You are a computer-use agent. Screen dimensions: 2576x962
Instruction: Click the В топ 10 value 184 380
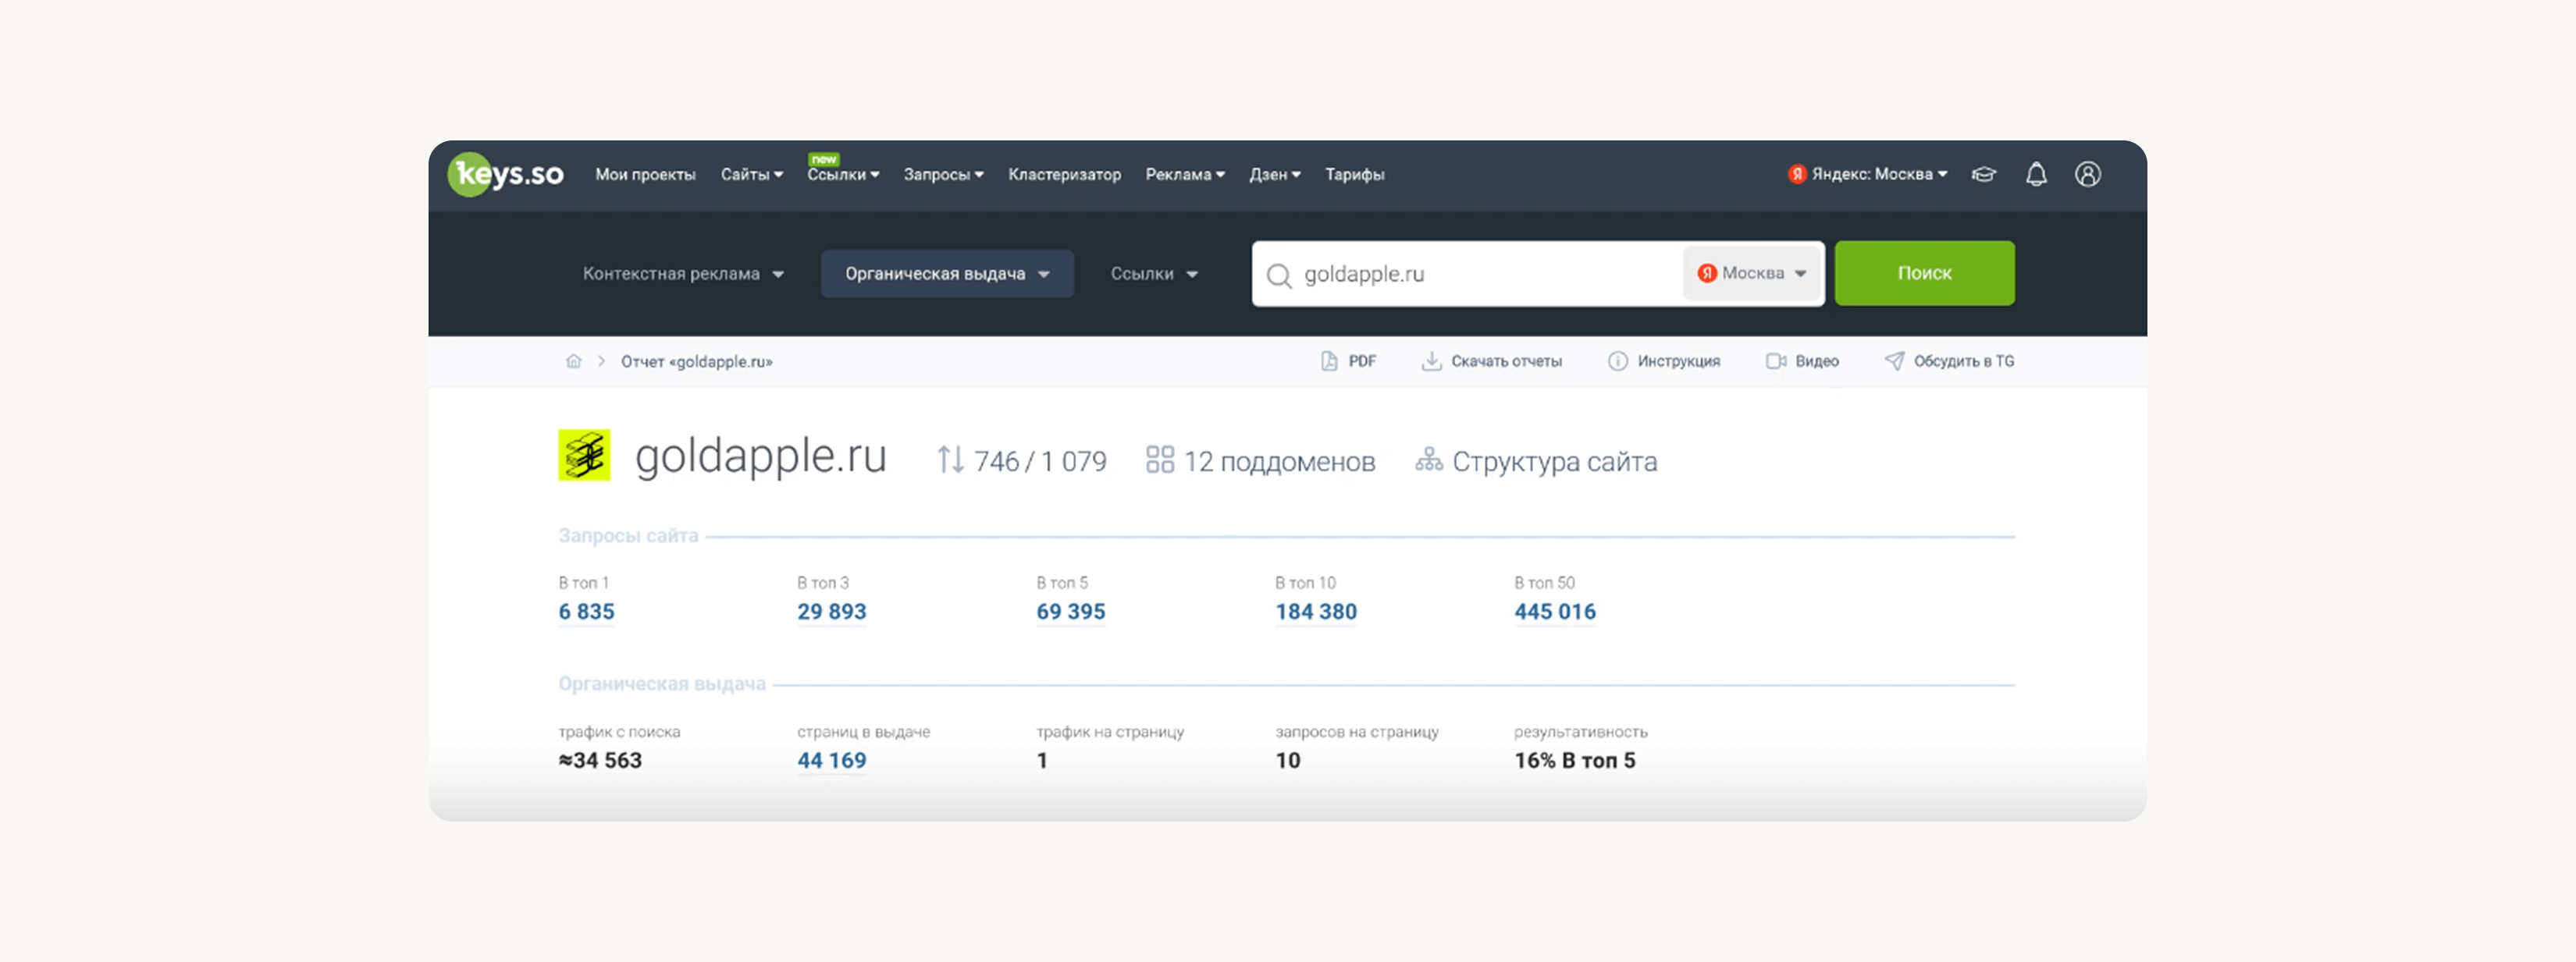point(1316,612)
